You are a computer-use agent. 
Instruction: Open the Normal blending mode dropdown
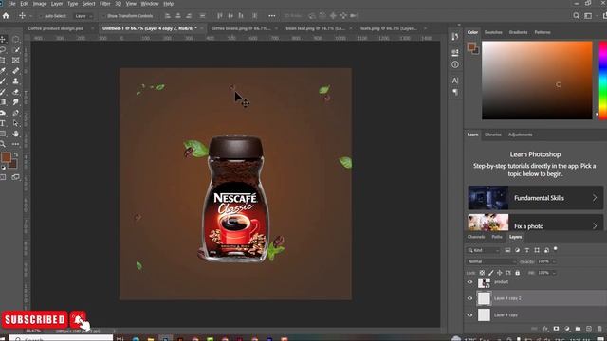click(491, 261)
